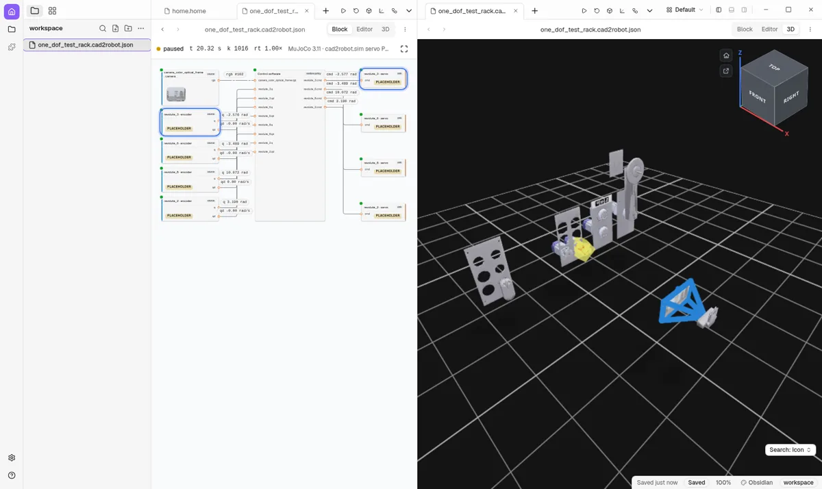Screen dimensions: 822x489
Task: Open the folder icon in the left rail
Action: tap(12, 29)
